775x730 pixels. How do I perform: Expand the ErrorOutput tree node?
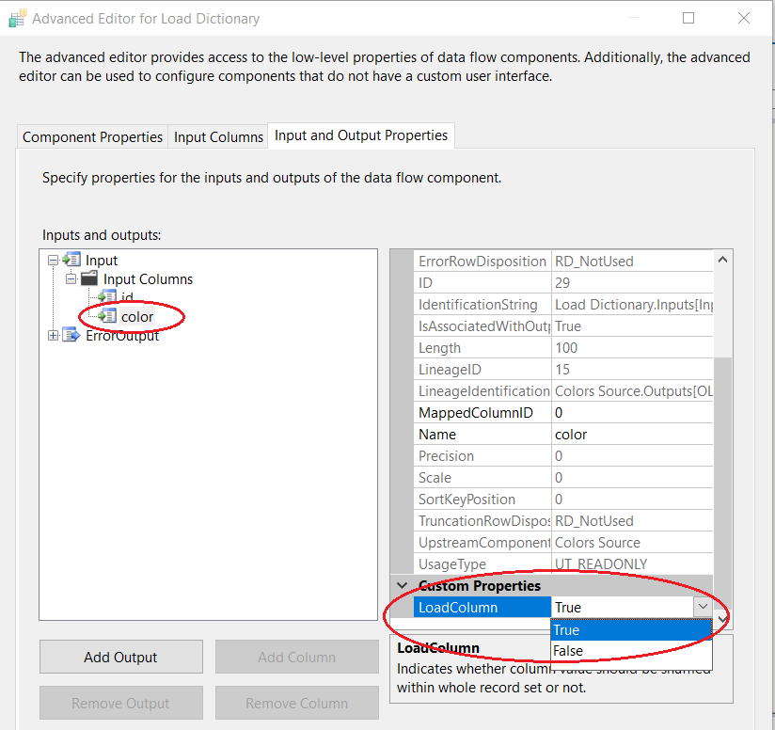[53, 336]
